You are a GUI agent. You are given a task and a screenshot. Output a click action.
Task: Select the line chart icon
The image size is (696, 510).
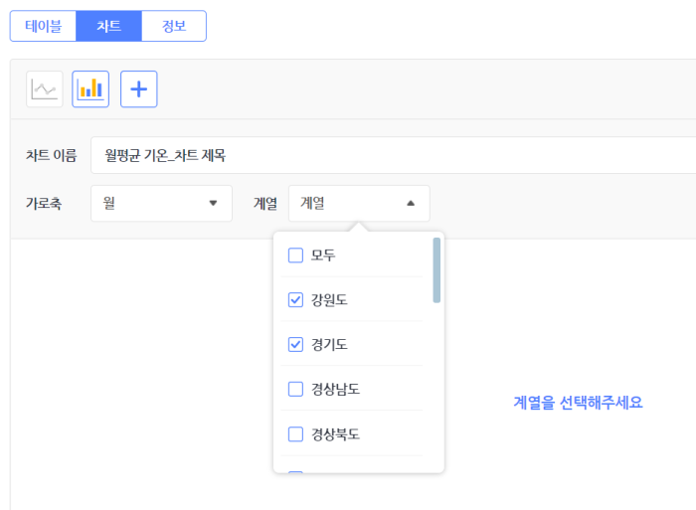click(x=45, y=89)
